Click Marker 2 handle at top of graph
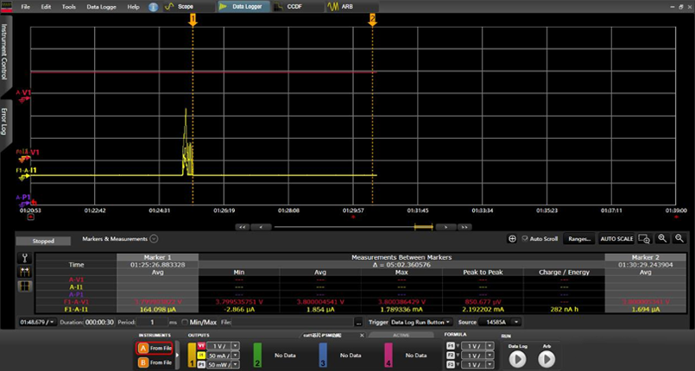This screenshot has width=695, height=371. [372, 17]
